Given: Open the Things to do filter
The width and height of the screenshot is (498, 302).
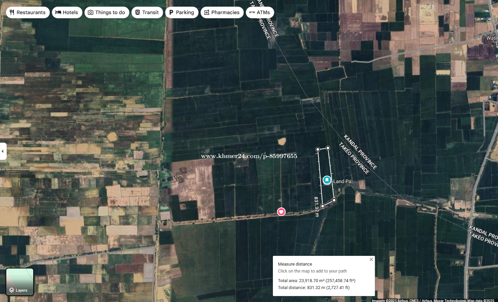Looking at the screenshot, I should (107, 13).
